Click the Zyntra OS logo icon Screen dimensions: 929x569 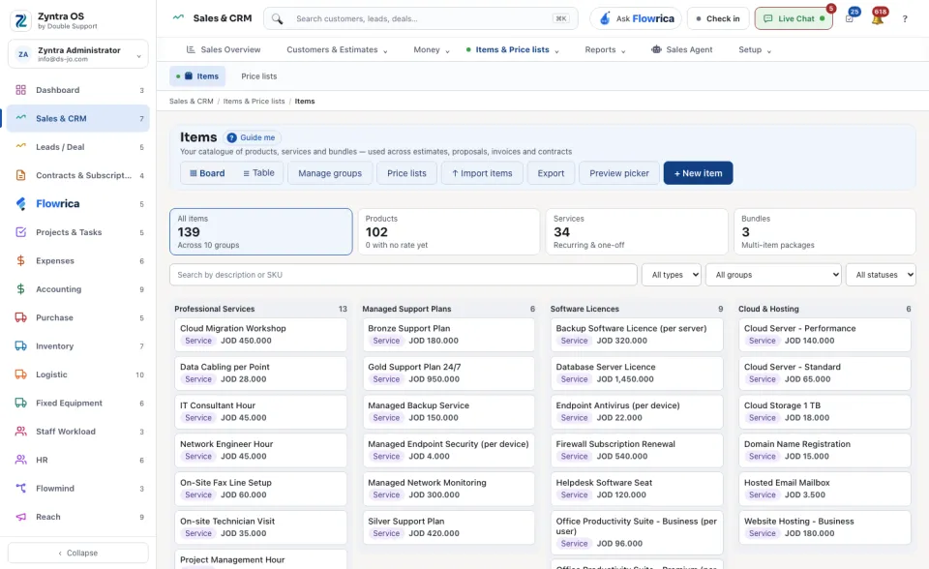tap(20, 20)
